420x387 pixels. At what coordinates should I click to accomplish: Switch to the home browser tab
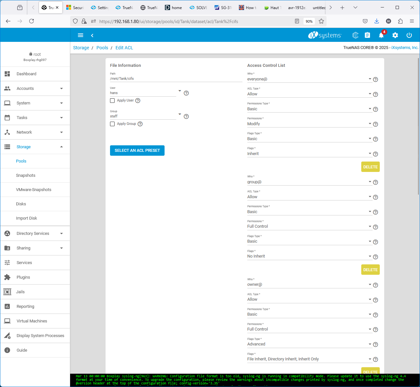174,7
